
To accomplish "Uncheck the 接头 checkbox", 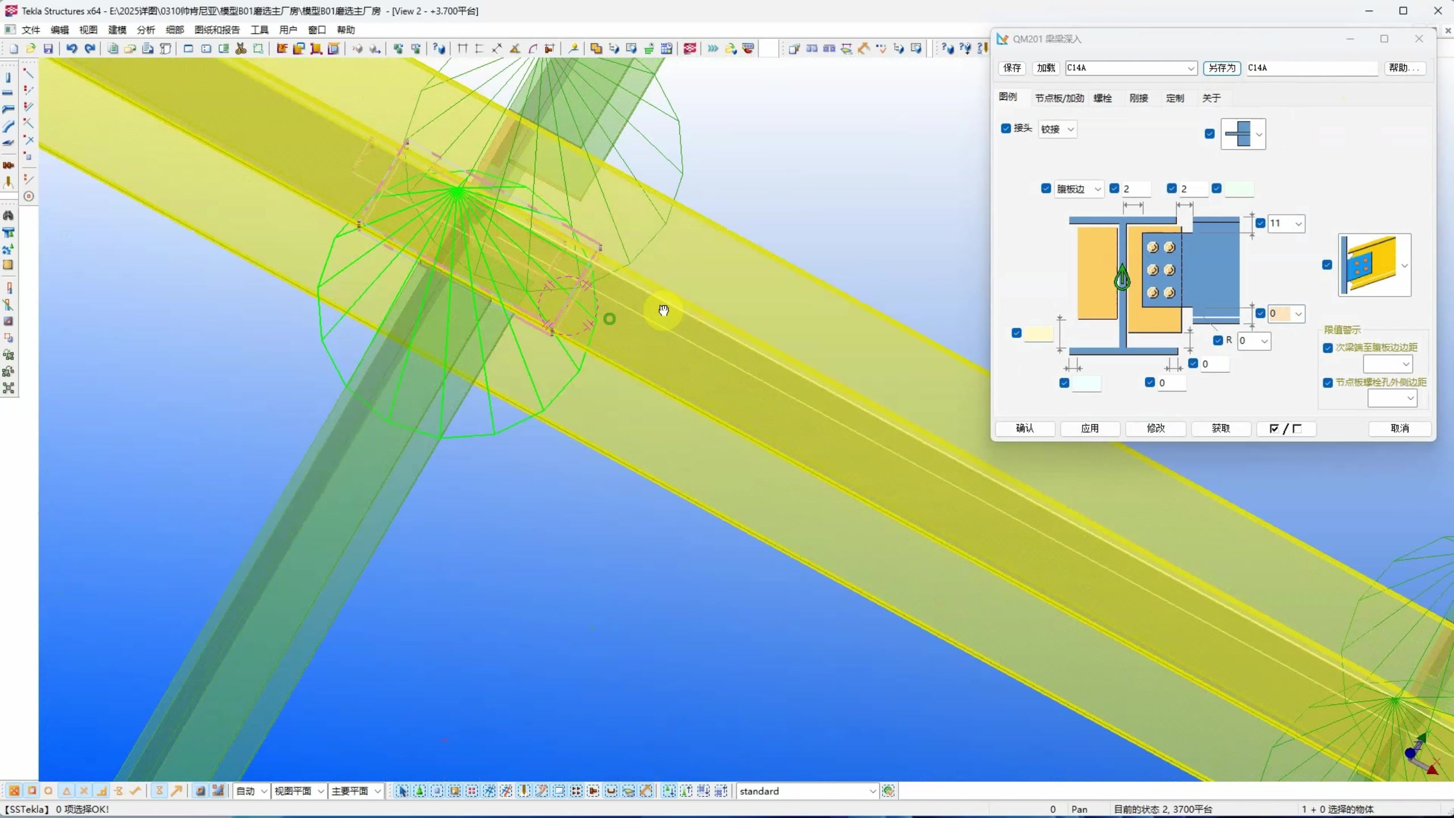I will pyautogui.click(x=1006, y=128).
